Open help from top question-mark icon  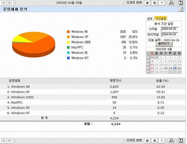[180, 3]
